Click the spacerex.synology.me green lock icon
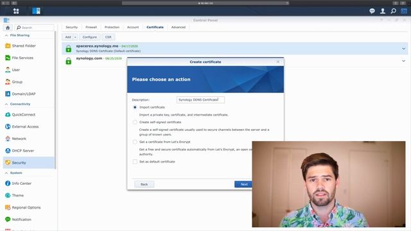Image resolution: width=411 pixels, height=231 pixels. 69,49
